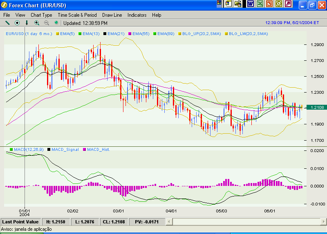
Task: Open Access key icon in Office bar
Action: [x=288, y=4]
